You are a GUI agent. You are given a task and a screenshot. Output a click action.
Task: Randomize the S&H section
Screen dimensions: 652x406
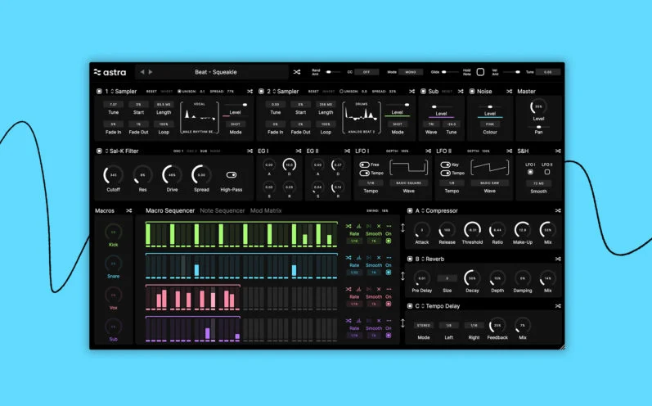click(x=558, y=151)
